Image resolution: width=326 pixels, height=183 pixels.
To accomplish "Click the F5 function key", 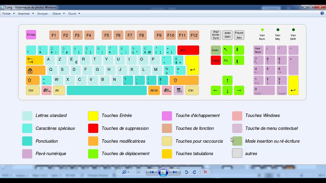I will click(107, 35).
